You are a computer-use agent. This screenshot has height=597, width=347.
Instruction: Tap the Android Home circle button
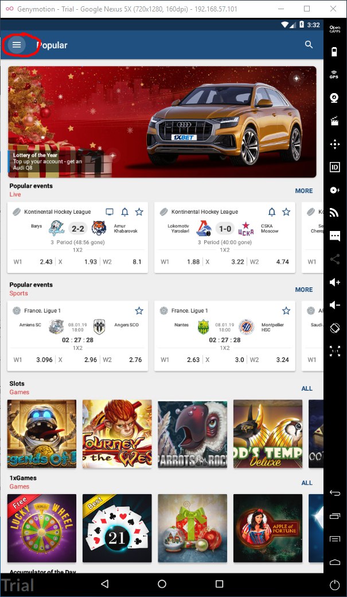[162, 584]
